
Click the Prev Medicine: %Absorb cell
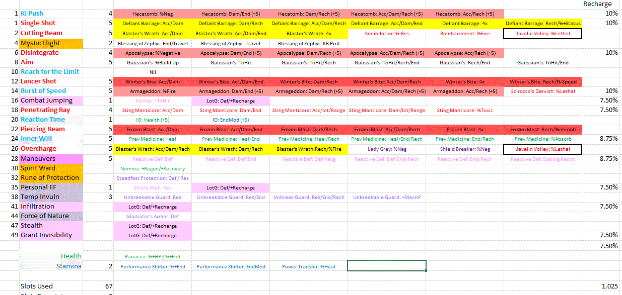pos(543,139)
